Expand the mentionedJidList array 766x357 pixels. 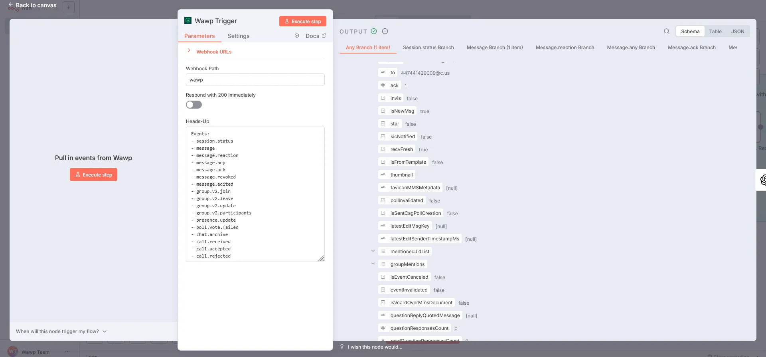[373, 251]
